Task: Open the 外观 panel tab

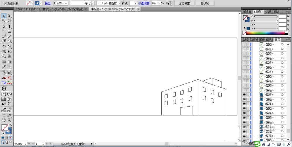Action: click(x=268, y=12)
